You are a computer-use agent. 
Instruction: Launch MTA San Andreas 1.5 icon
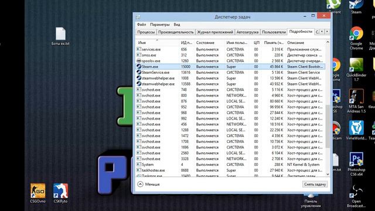tap(356, 101)
